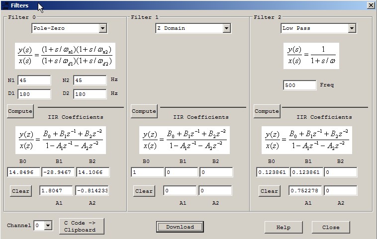Select the D2 frequency input field

(x=90, y=93)
